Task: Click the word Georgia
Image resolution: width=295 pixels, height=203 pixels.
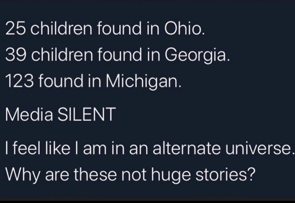Action: (197, 56)
